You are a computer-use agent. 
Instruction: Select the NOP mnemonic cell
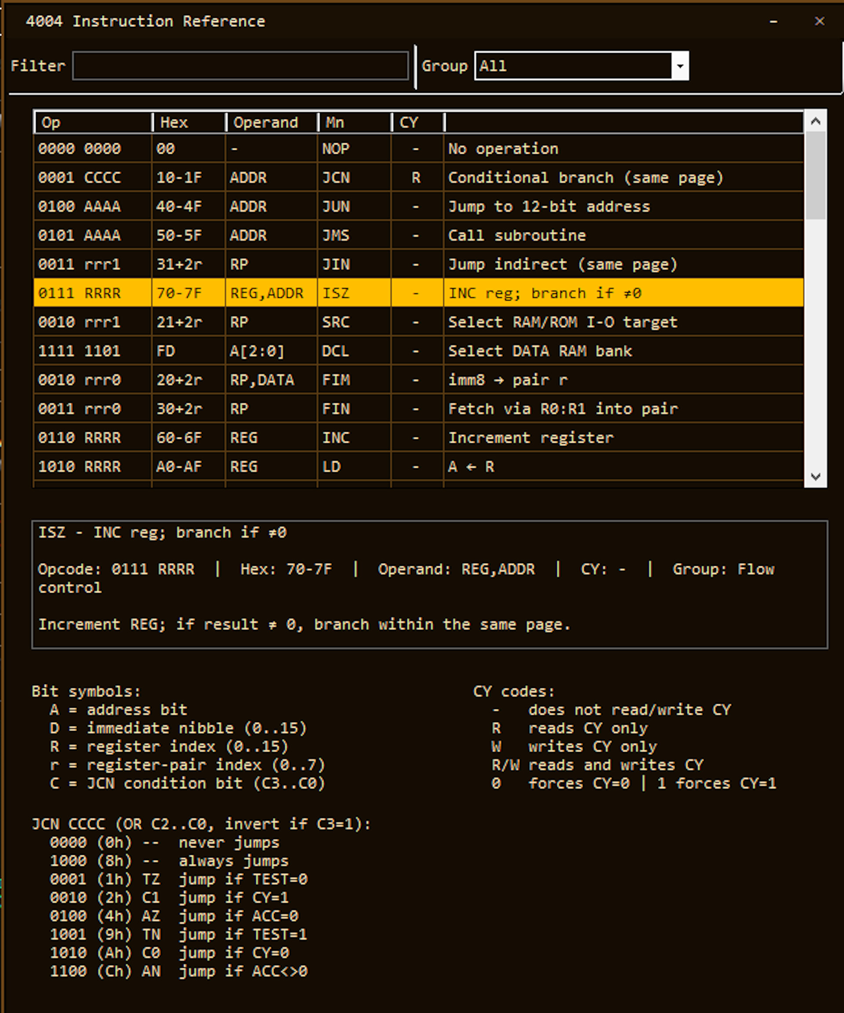[x=354, y=148]
